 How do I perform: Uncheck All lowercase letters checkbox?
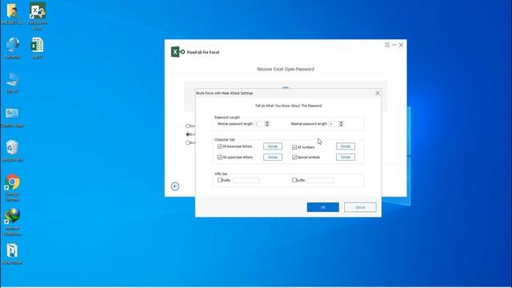pyautogui.click(x=220, y=146)
